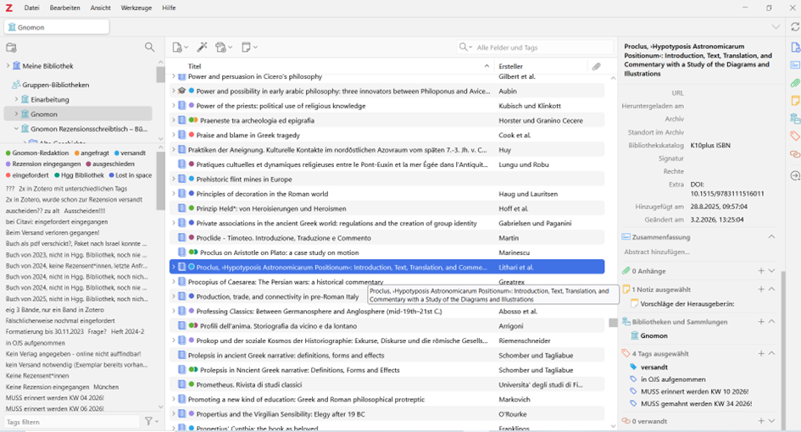Click the red tag dot of Praise and blame
Viewport: 801px width, 432px height.
click(192, 135)
